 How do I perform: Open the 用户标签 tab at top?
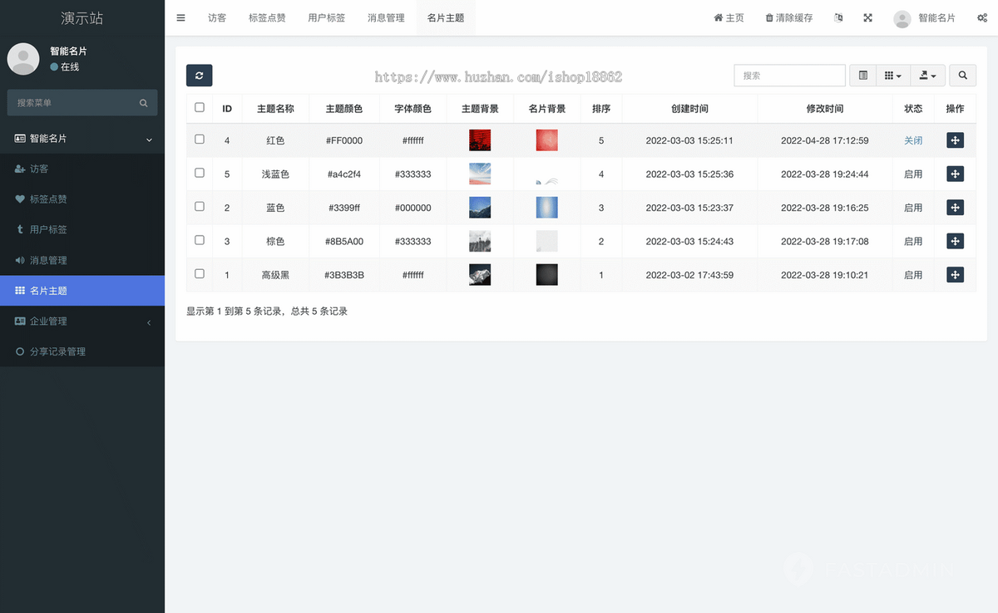pos(326,17)
